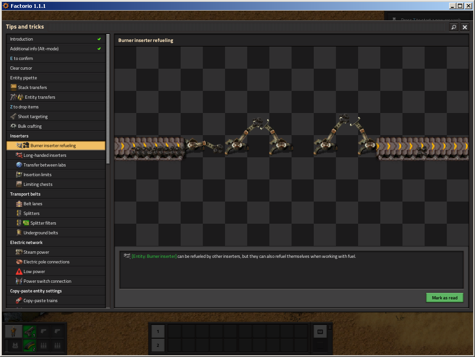Click the Steam power icon
The width and height of the screenshot is (475, 357).
19,252
